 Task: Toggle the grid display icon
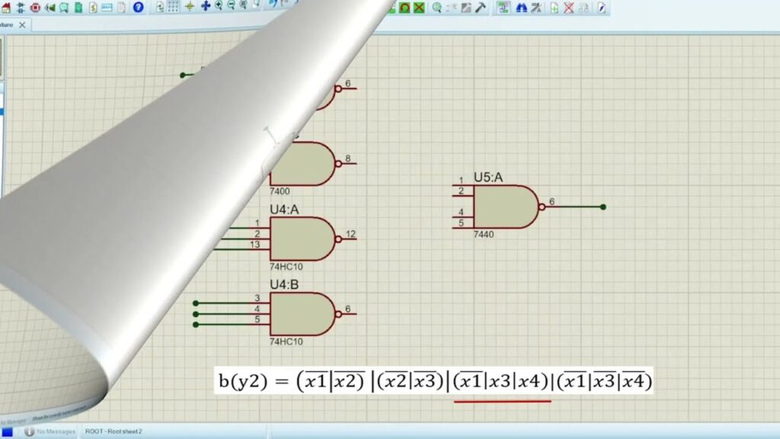pyautogui.click(x=174, y=8)
